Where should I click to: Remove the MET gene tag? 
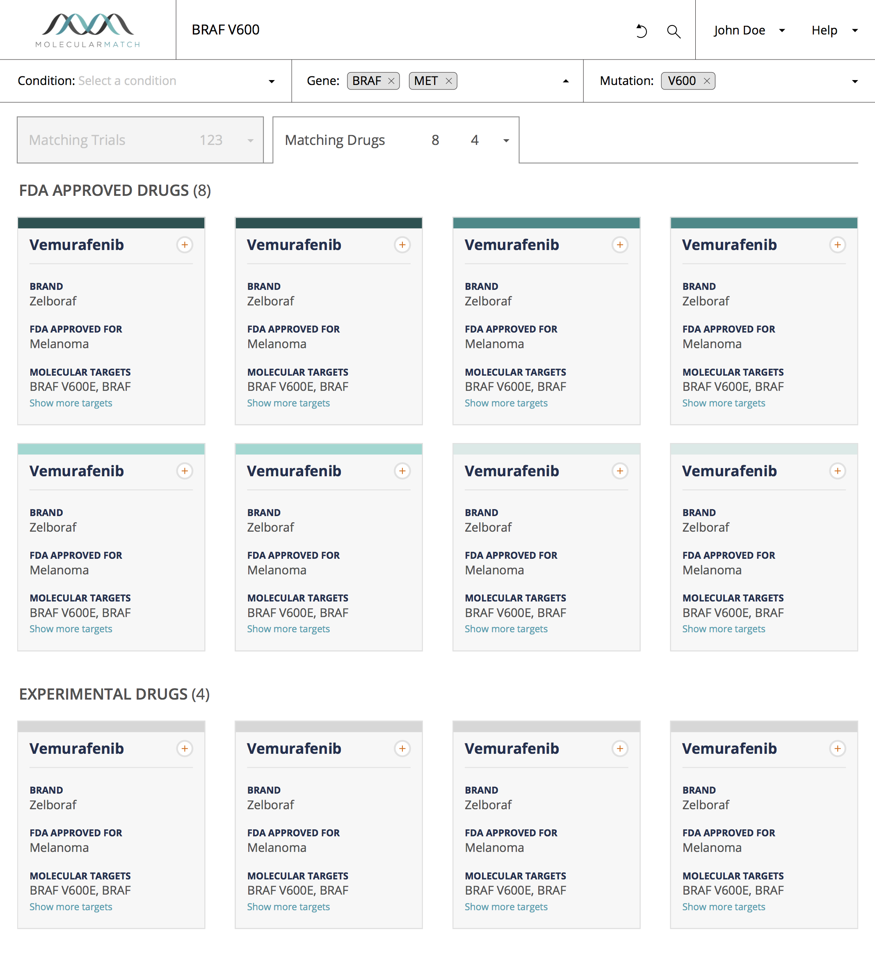point(448,81)
